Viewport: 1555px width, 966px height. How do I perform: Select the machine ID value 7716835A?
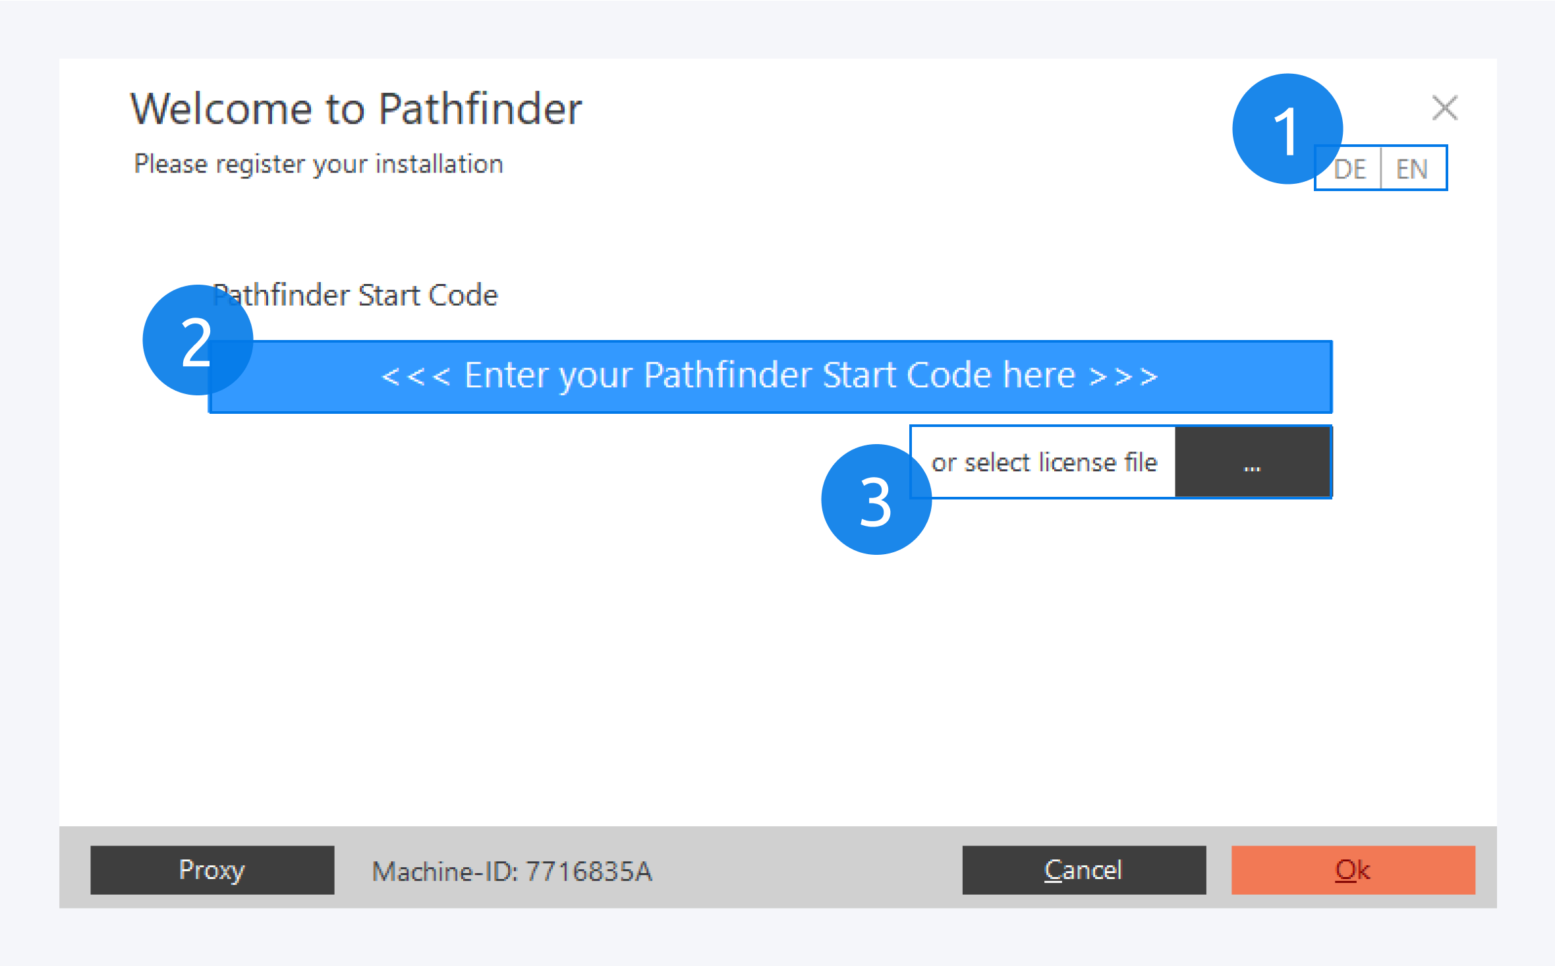click(588, 871)
